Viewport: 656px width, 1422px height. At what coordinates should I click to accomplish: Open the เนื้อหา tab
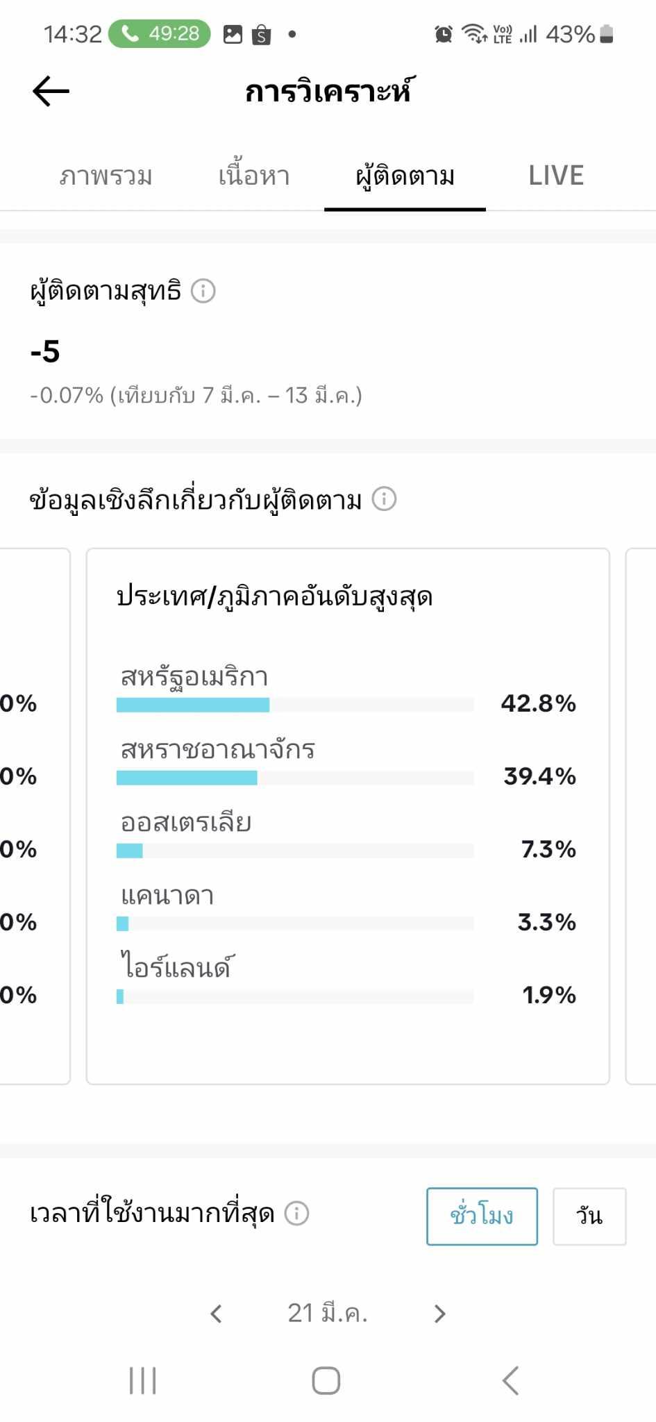pyautogui.click(x=254, y=176)
